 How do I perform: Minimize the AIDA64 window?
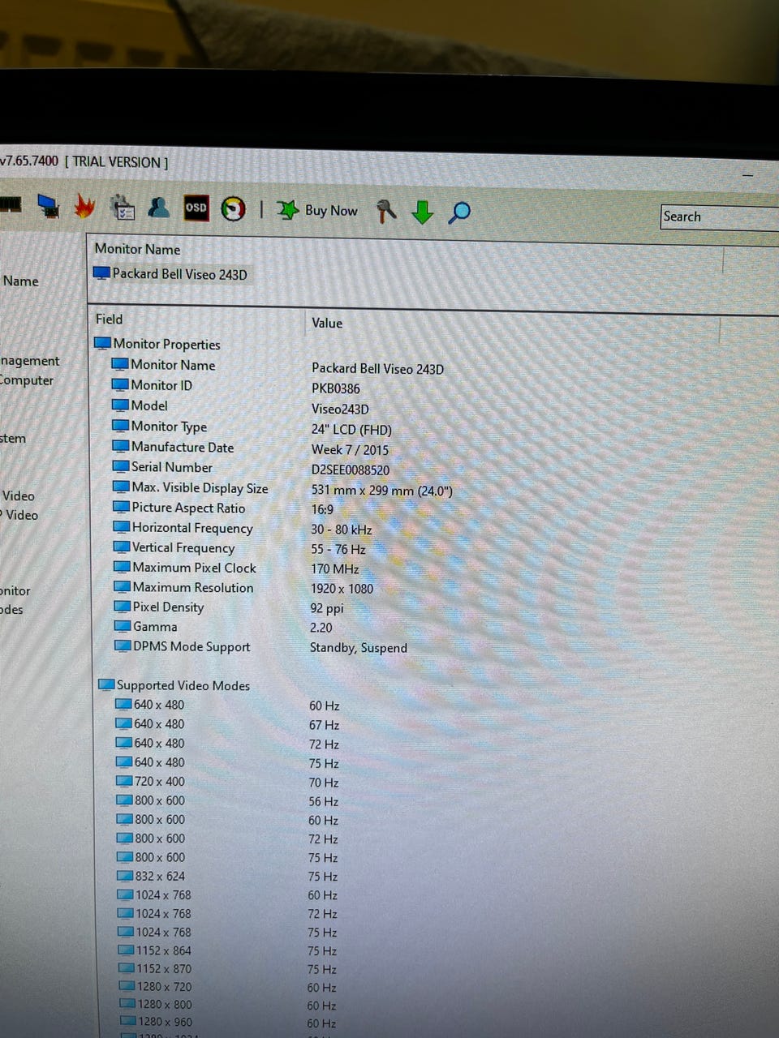(747, 174)
